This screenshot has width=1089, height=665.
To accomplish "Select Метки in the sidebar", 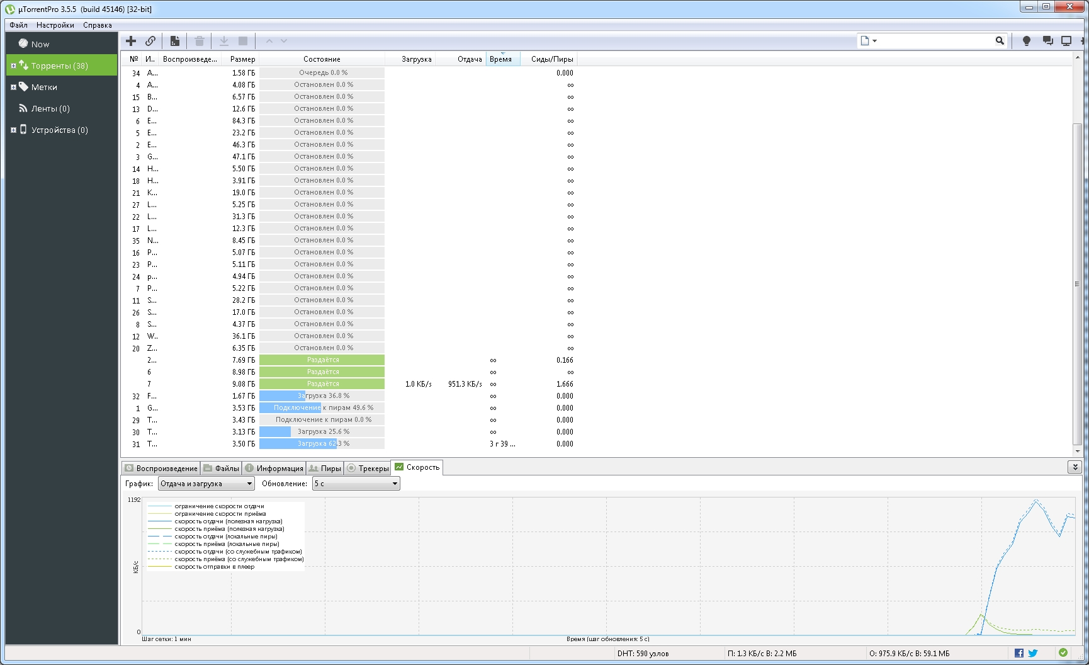I will (62, 87).
